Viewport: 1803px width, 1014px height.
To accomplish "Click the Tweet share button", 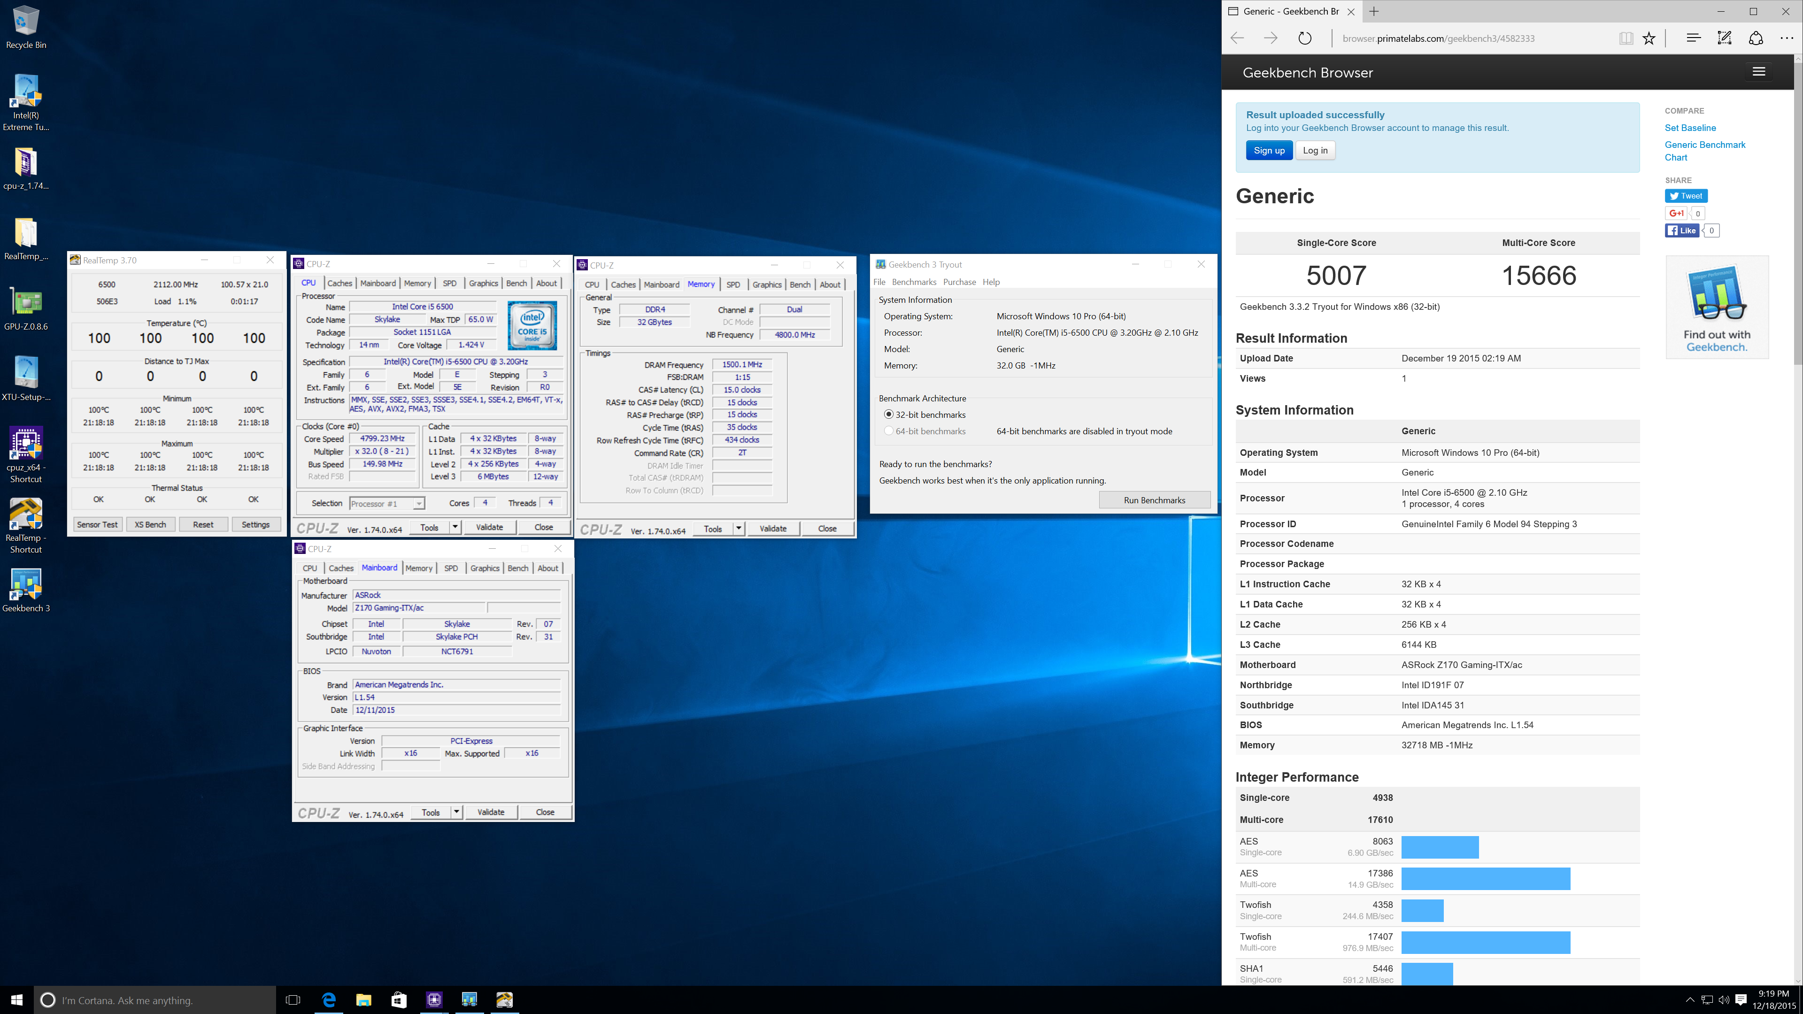I will (1686, 196).
